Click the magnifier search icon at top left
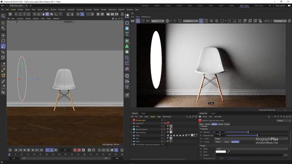 tap(3, 16)
